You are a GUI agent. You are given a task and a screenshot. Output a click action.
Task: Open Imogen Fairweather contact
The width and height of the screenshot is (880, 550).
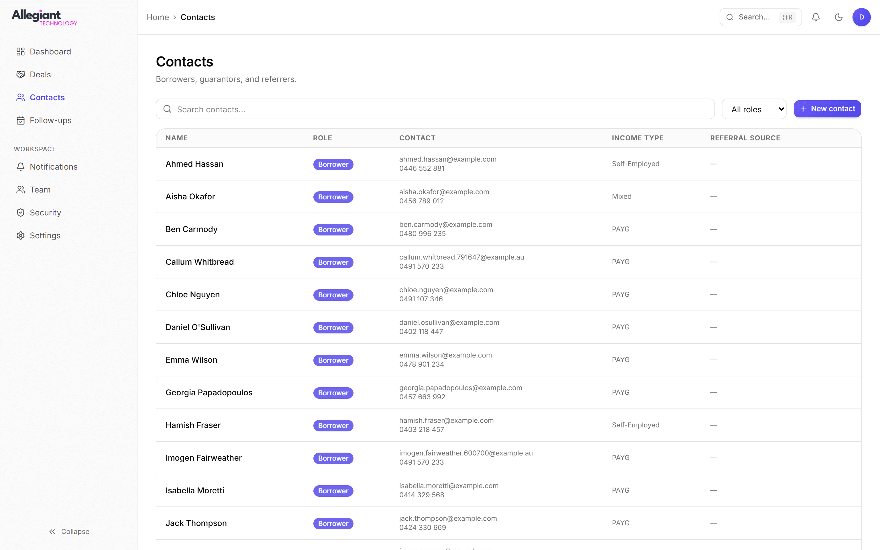coord(203,457)
